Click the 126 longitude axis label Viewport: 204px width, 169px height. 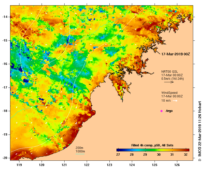[177, 165]
